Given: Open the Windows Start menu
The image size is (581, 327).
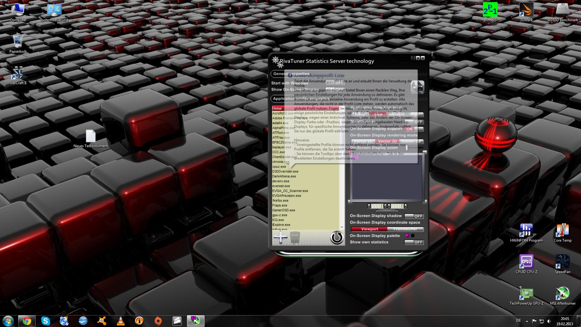Looking at the screenshot, I should [8, 321].
